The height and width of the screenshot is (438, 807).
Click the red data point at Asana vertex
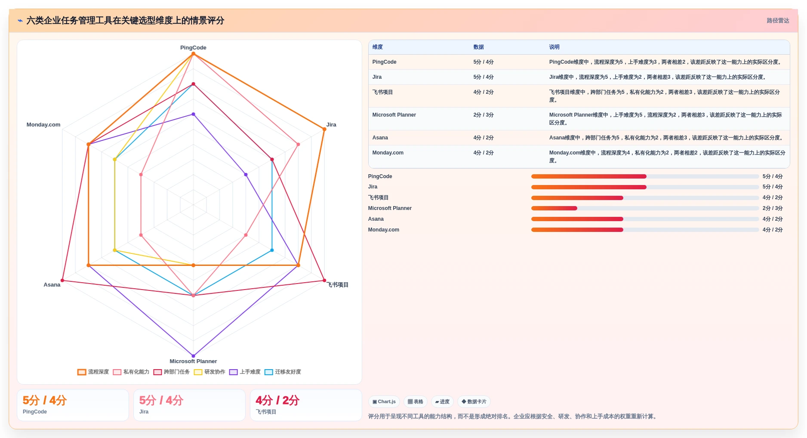pos(62,281)
